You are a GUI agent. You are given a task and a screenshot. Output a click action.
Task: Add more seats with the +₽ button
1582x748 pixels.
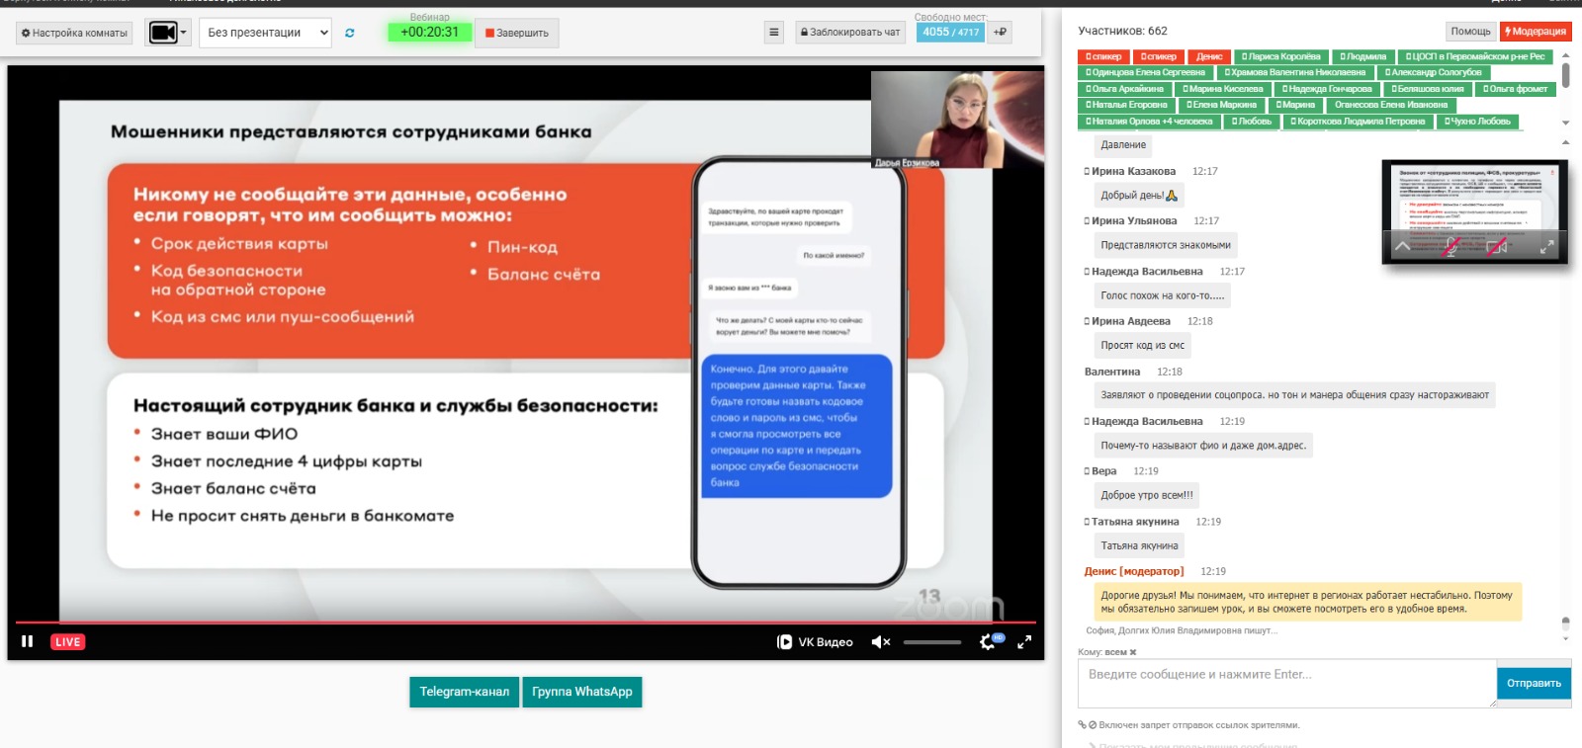point(1001,33)
